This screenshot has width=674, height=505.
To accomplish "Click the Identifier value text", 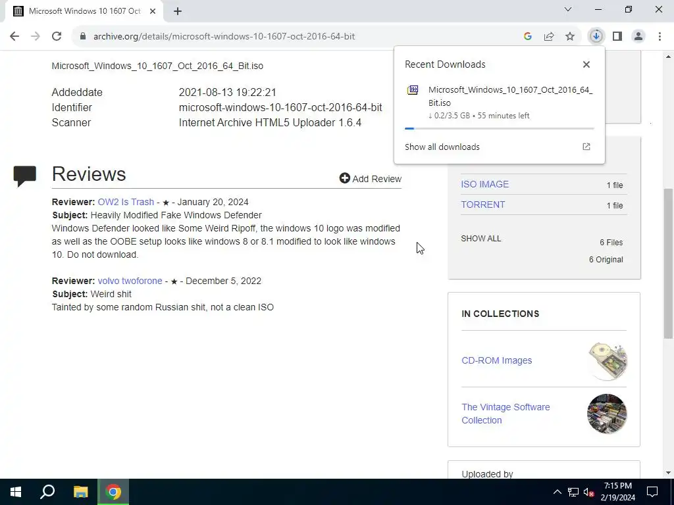I will pyautogui.click(x=280, y=107).
